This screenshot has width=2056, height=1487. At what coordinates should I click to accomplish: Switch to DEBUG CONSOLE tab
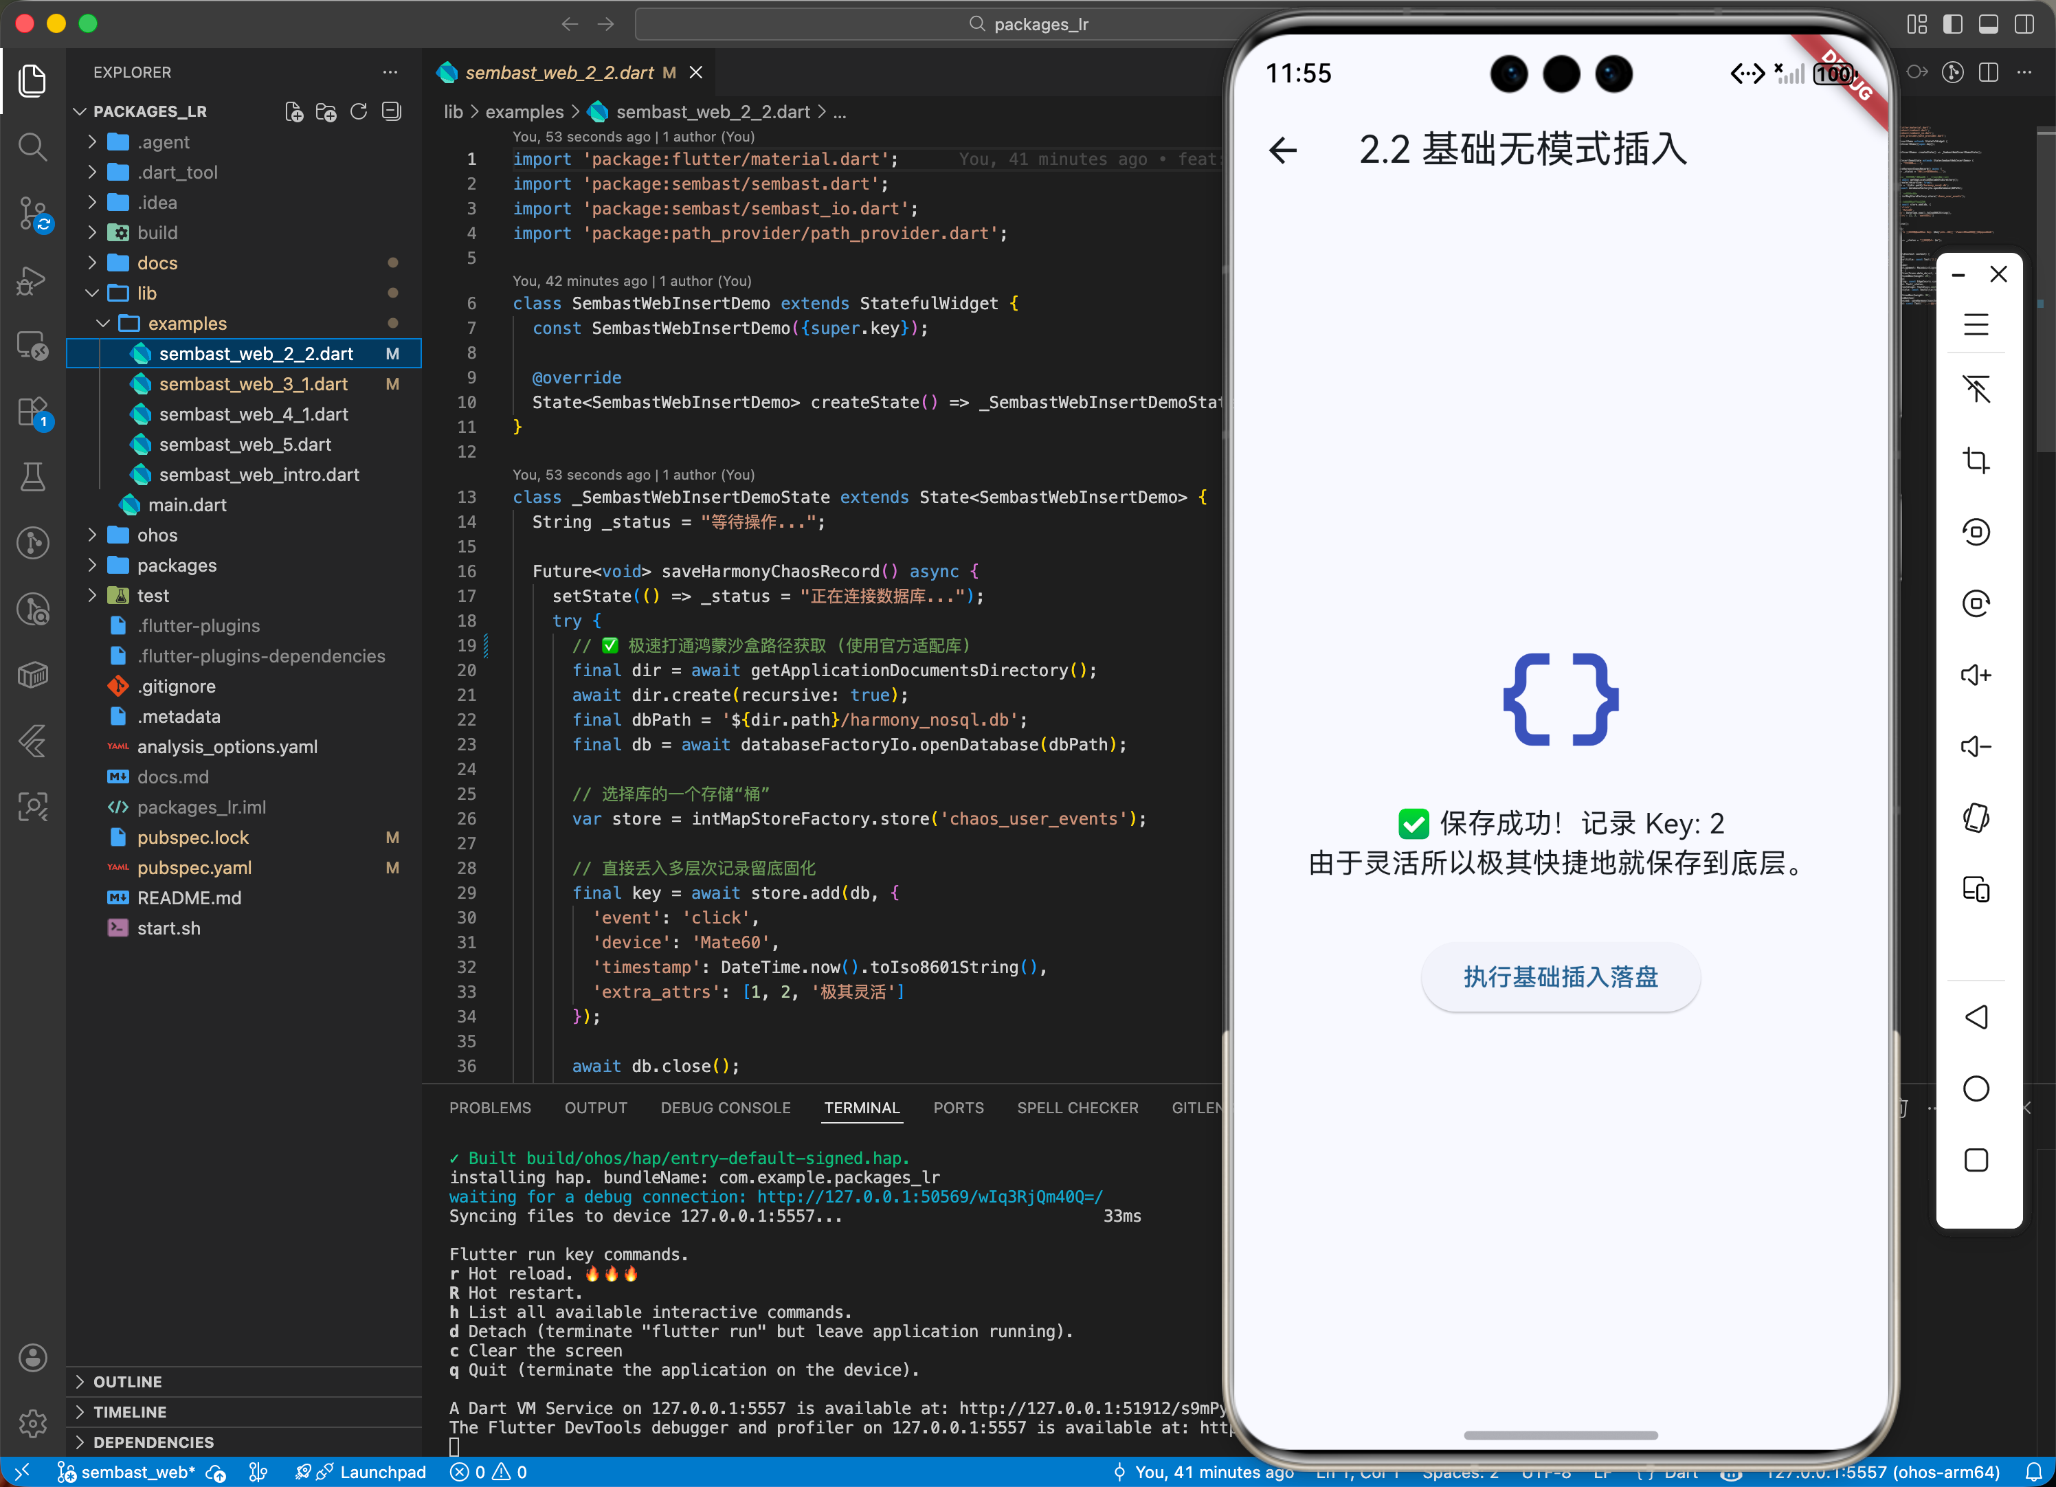[725, 1108]
